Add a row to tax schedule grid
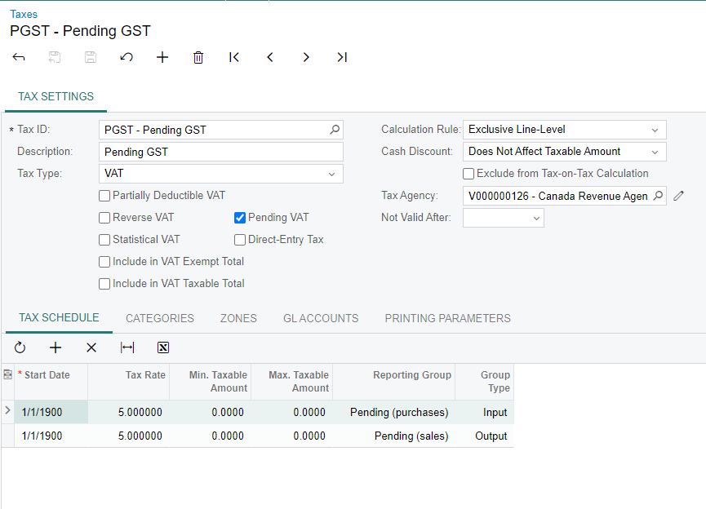Image resolution: width=706 pixels, height=509 pixels. point(56,347)
